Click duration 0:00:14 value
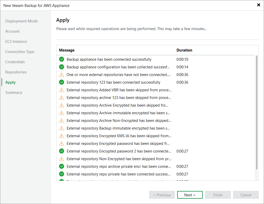Viewport: 264px width, 204px height. (x=182, y=67)
